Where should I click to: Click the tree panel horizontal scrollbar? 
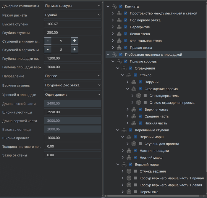pos(154,196)
